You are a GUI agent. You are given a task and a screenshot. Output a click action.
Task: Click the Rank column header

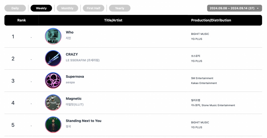point(21,20)
